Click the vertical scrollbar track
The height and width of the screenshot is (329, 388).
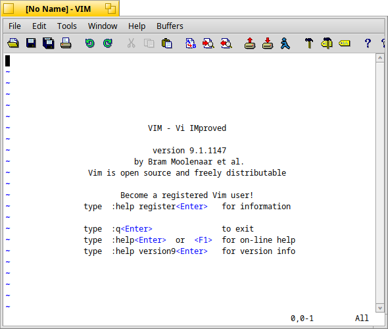[x=380, y=183]
